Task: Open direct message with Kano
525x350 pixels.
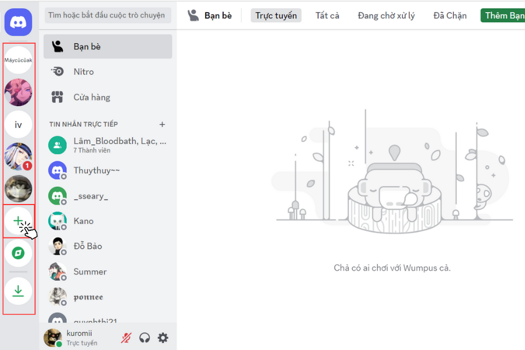Action: pos(108,221)
